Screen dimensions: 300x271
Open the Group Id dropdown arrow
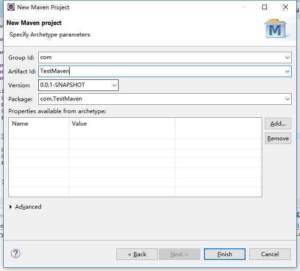pos(287,57)
